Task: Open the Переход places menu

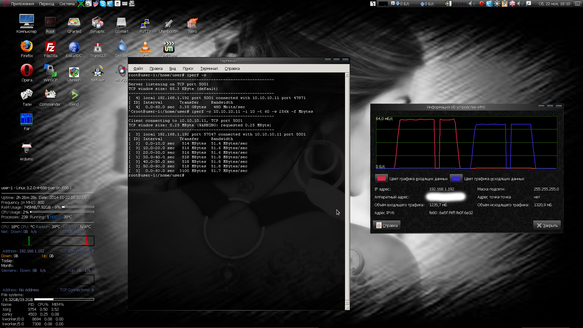Action: coord(46,4)
